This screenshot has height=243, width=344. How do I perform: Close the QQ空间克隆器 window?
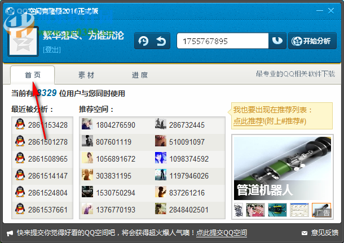331,11
